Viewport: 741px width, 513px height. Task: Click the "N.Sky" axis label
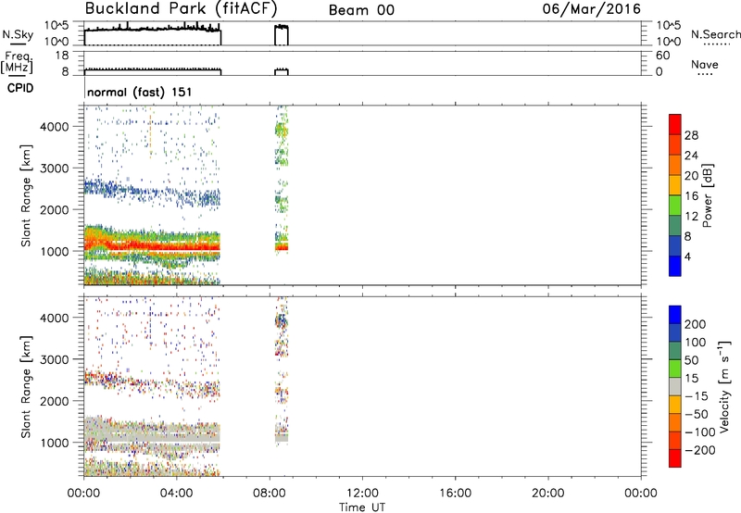(x=18, y=34)
